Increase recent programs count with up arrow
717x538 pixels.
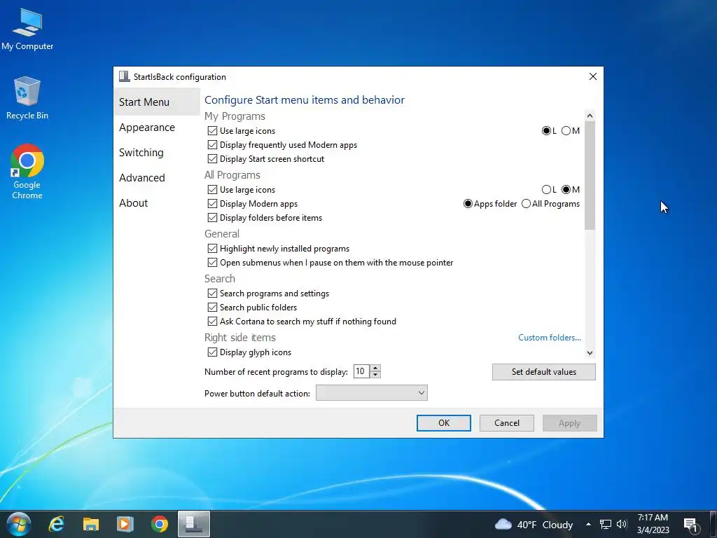pos(375,368)
